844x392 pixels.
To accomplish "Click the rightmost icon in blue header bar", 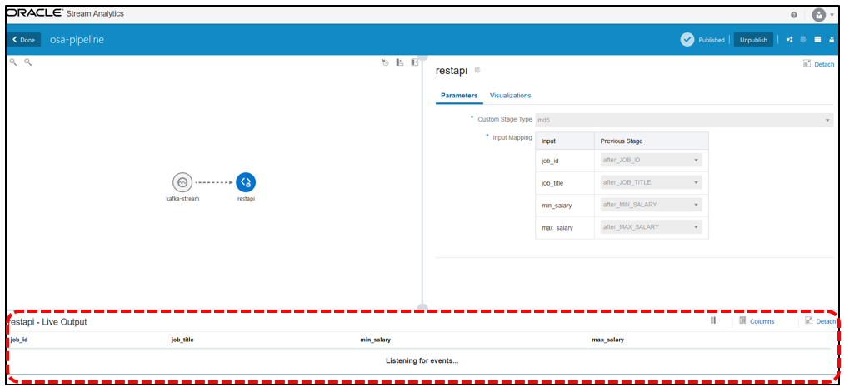I will pyautogui.click(x=832, y=40).
